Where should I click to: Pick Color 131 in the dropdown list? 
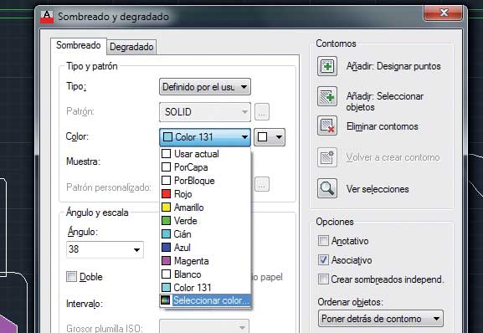coord(205,288)
